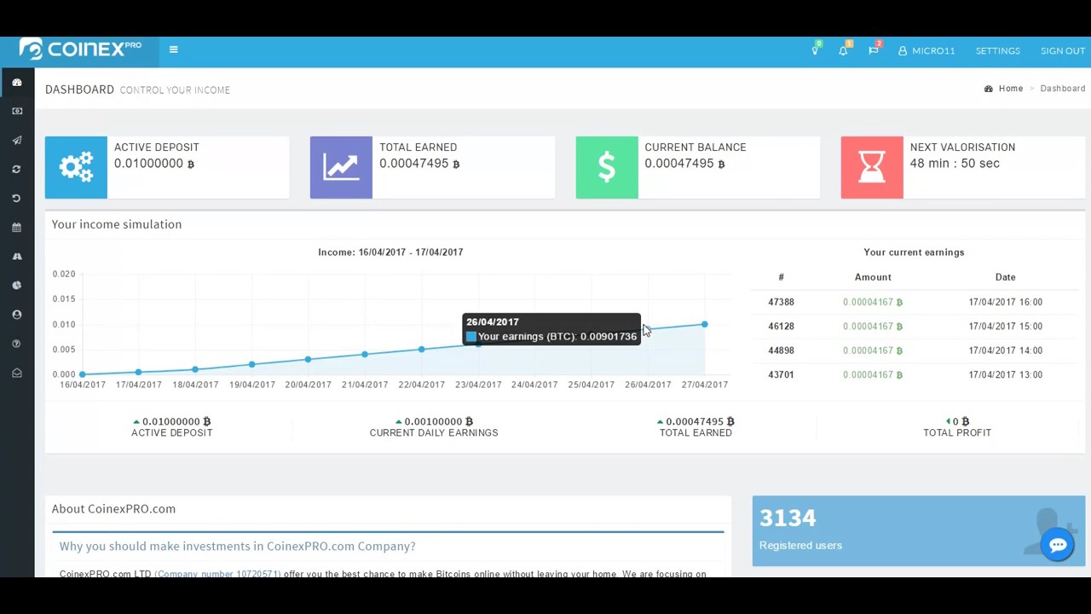Open the user profile circle icon in sidebar
1091x614 pixels.
coord(16,315)
